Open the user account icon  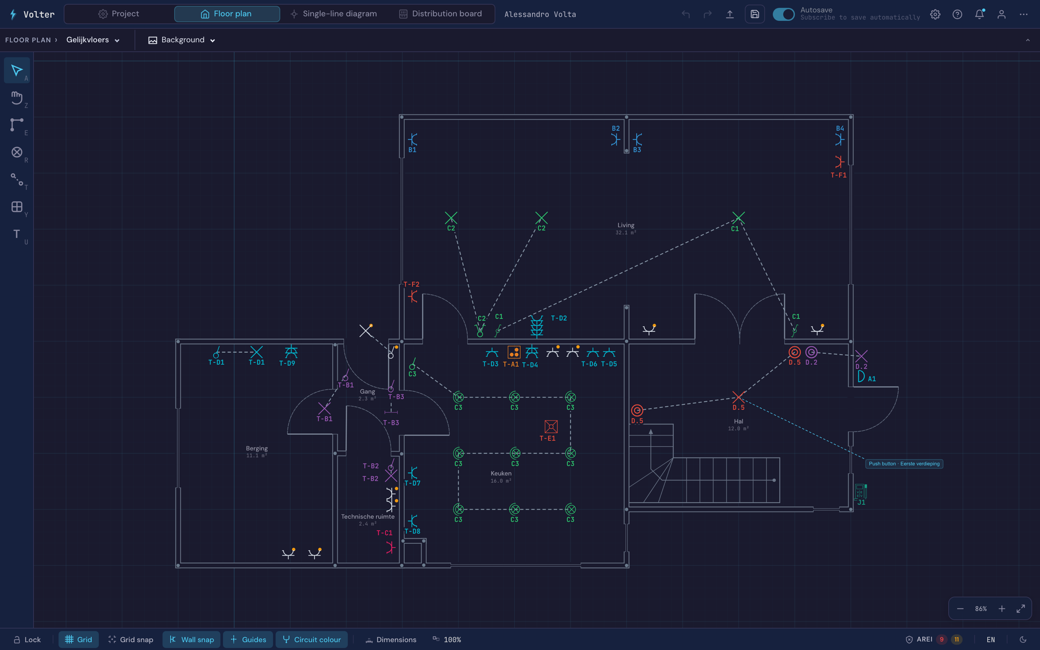(1001, 14)
